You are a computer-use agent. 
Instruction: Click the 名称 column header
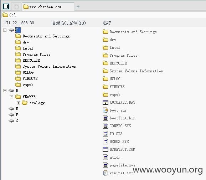(107, 23)
